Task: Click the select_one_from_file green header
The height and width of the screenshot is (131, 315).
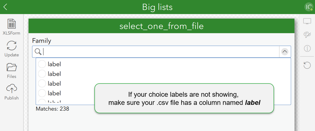Action: click(161, 26)
